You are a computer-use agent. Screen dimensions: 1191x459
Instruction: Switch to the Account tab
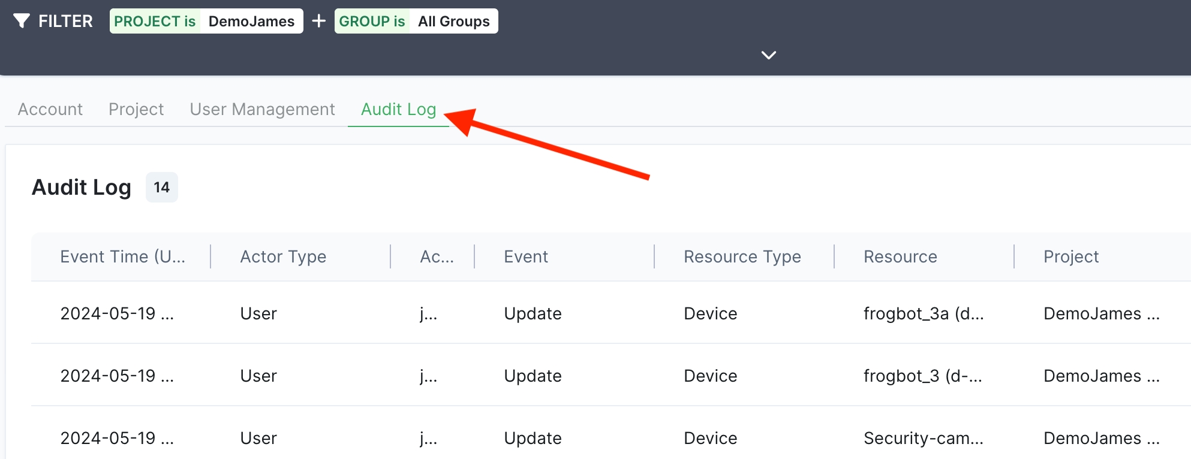[50, 109]
